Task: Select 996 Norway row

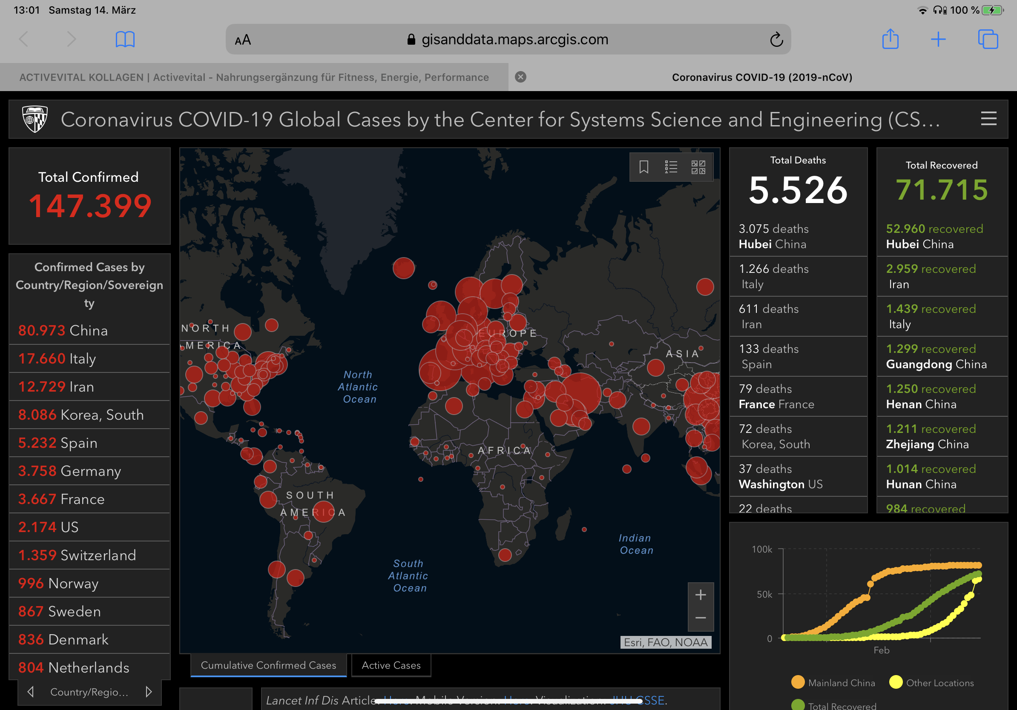Action: point(89,584)
